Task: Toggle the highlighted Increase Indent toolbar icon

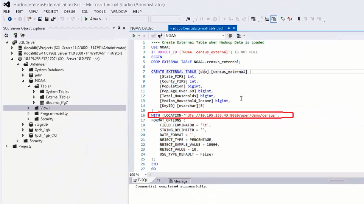Action: (274, 19)
